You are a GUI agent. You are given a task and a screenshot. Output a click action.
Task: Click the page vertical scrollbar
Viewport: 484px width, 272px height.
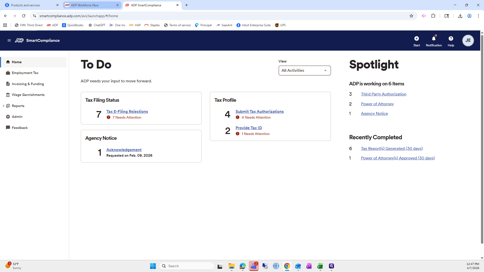click(482, 140)
